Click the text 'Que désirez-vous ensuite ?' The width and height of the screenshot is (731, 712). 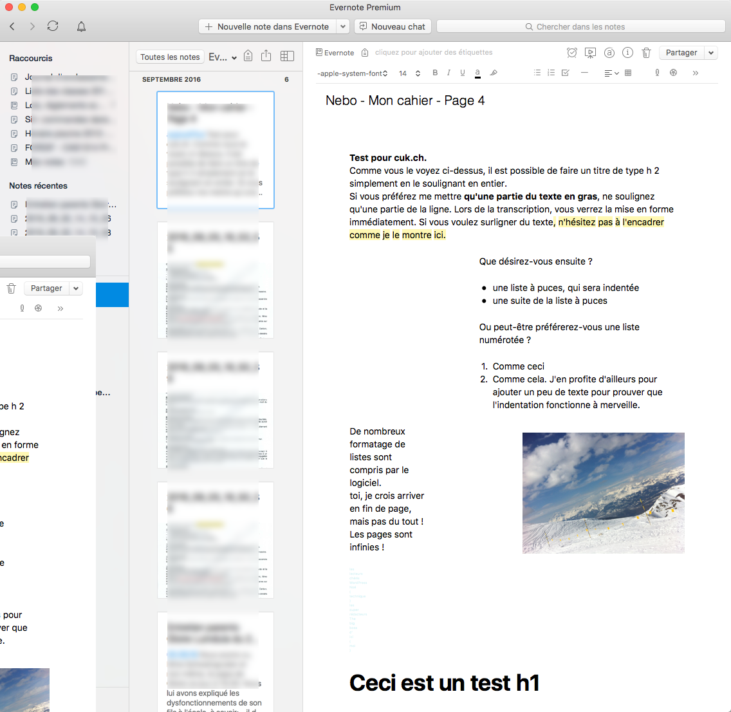point(535,261)
